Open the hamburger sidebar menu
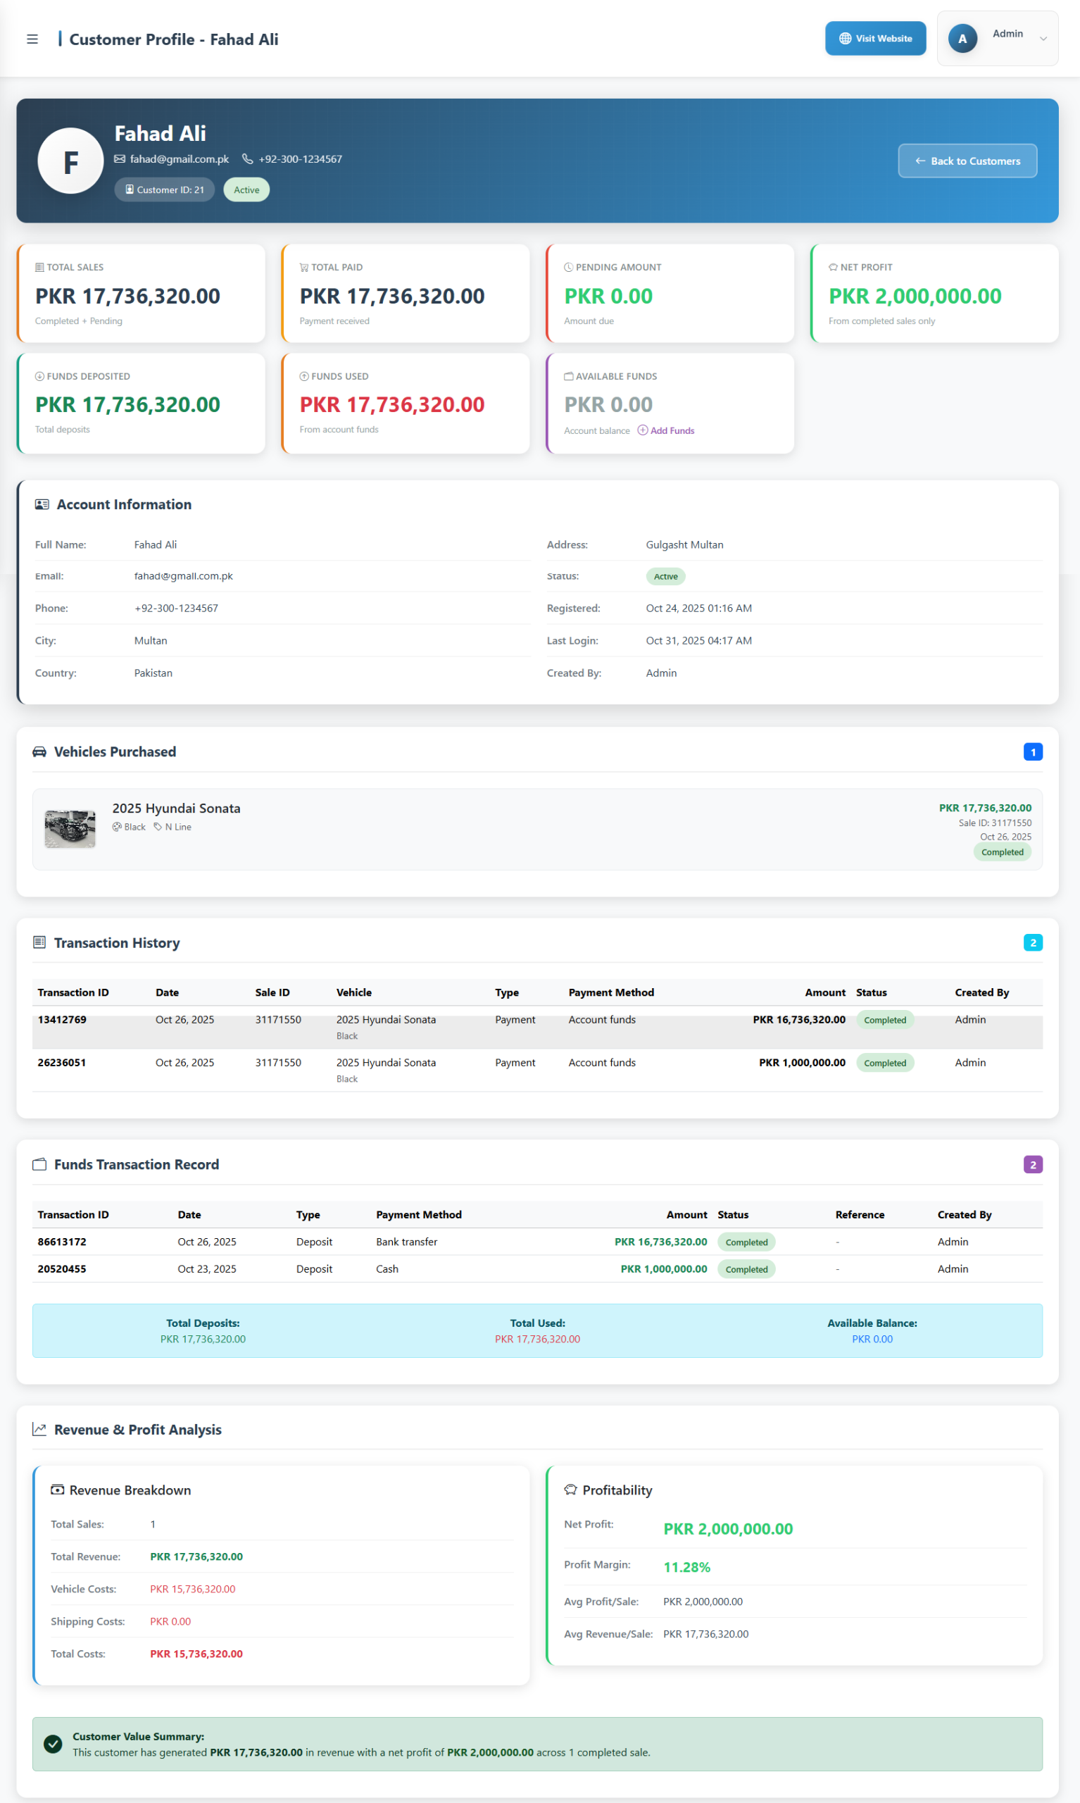The image size is (1080, 1803). point(32,39)
